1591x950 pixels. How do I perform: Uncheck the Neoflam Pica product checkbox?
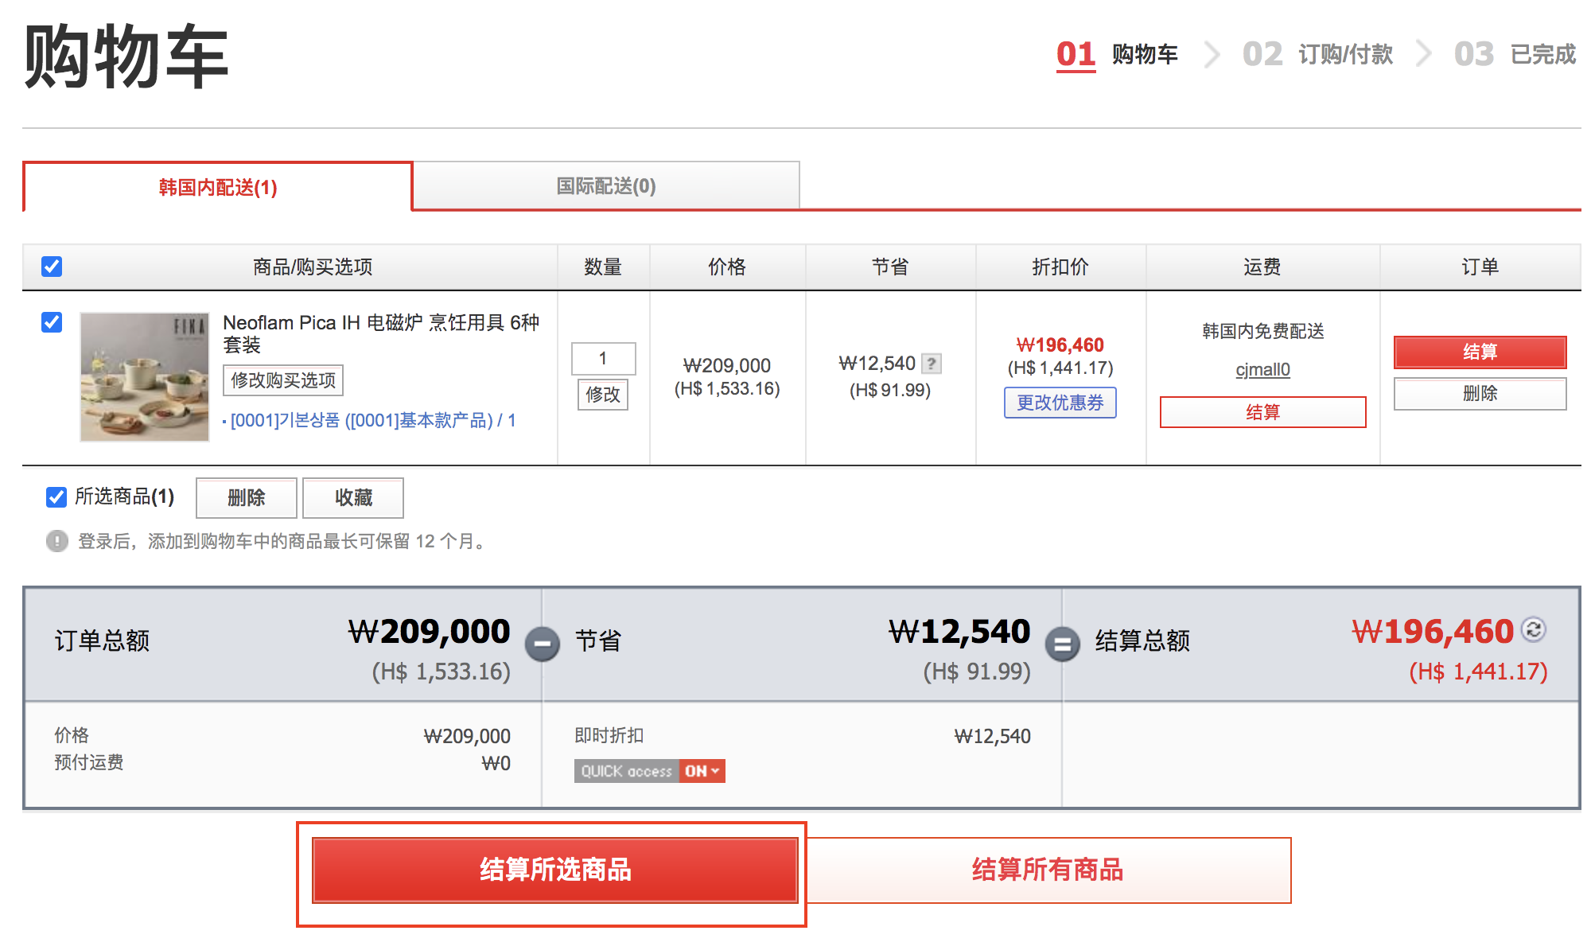coord(52,322)
